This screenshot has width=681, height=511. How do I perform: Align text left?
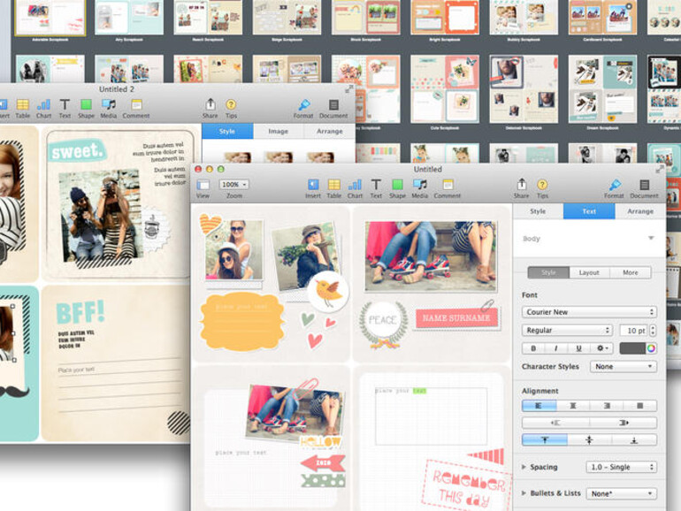(x=539, y=406)
